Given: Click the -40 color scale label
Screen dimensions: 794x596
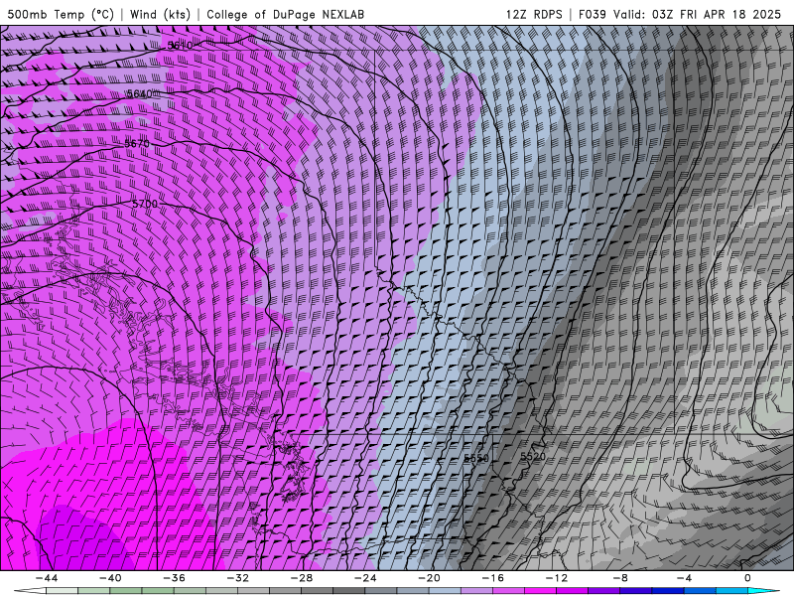Looking at the screenshot, I should click(110, 578).
